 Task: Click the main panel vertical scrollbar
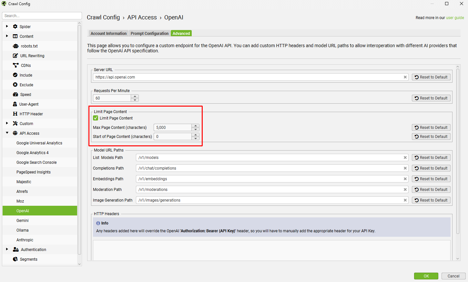(458, 151)
